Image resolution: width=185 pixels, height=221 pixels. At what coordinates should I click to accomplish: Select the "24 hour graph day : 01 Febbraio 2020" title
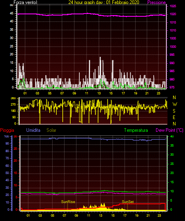[104, 2]
